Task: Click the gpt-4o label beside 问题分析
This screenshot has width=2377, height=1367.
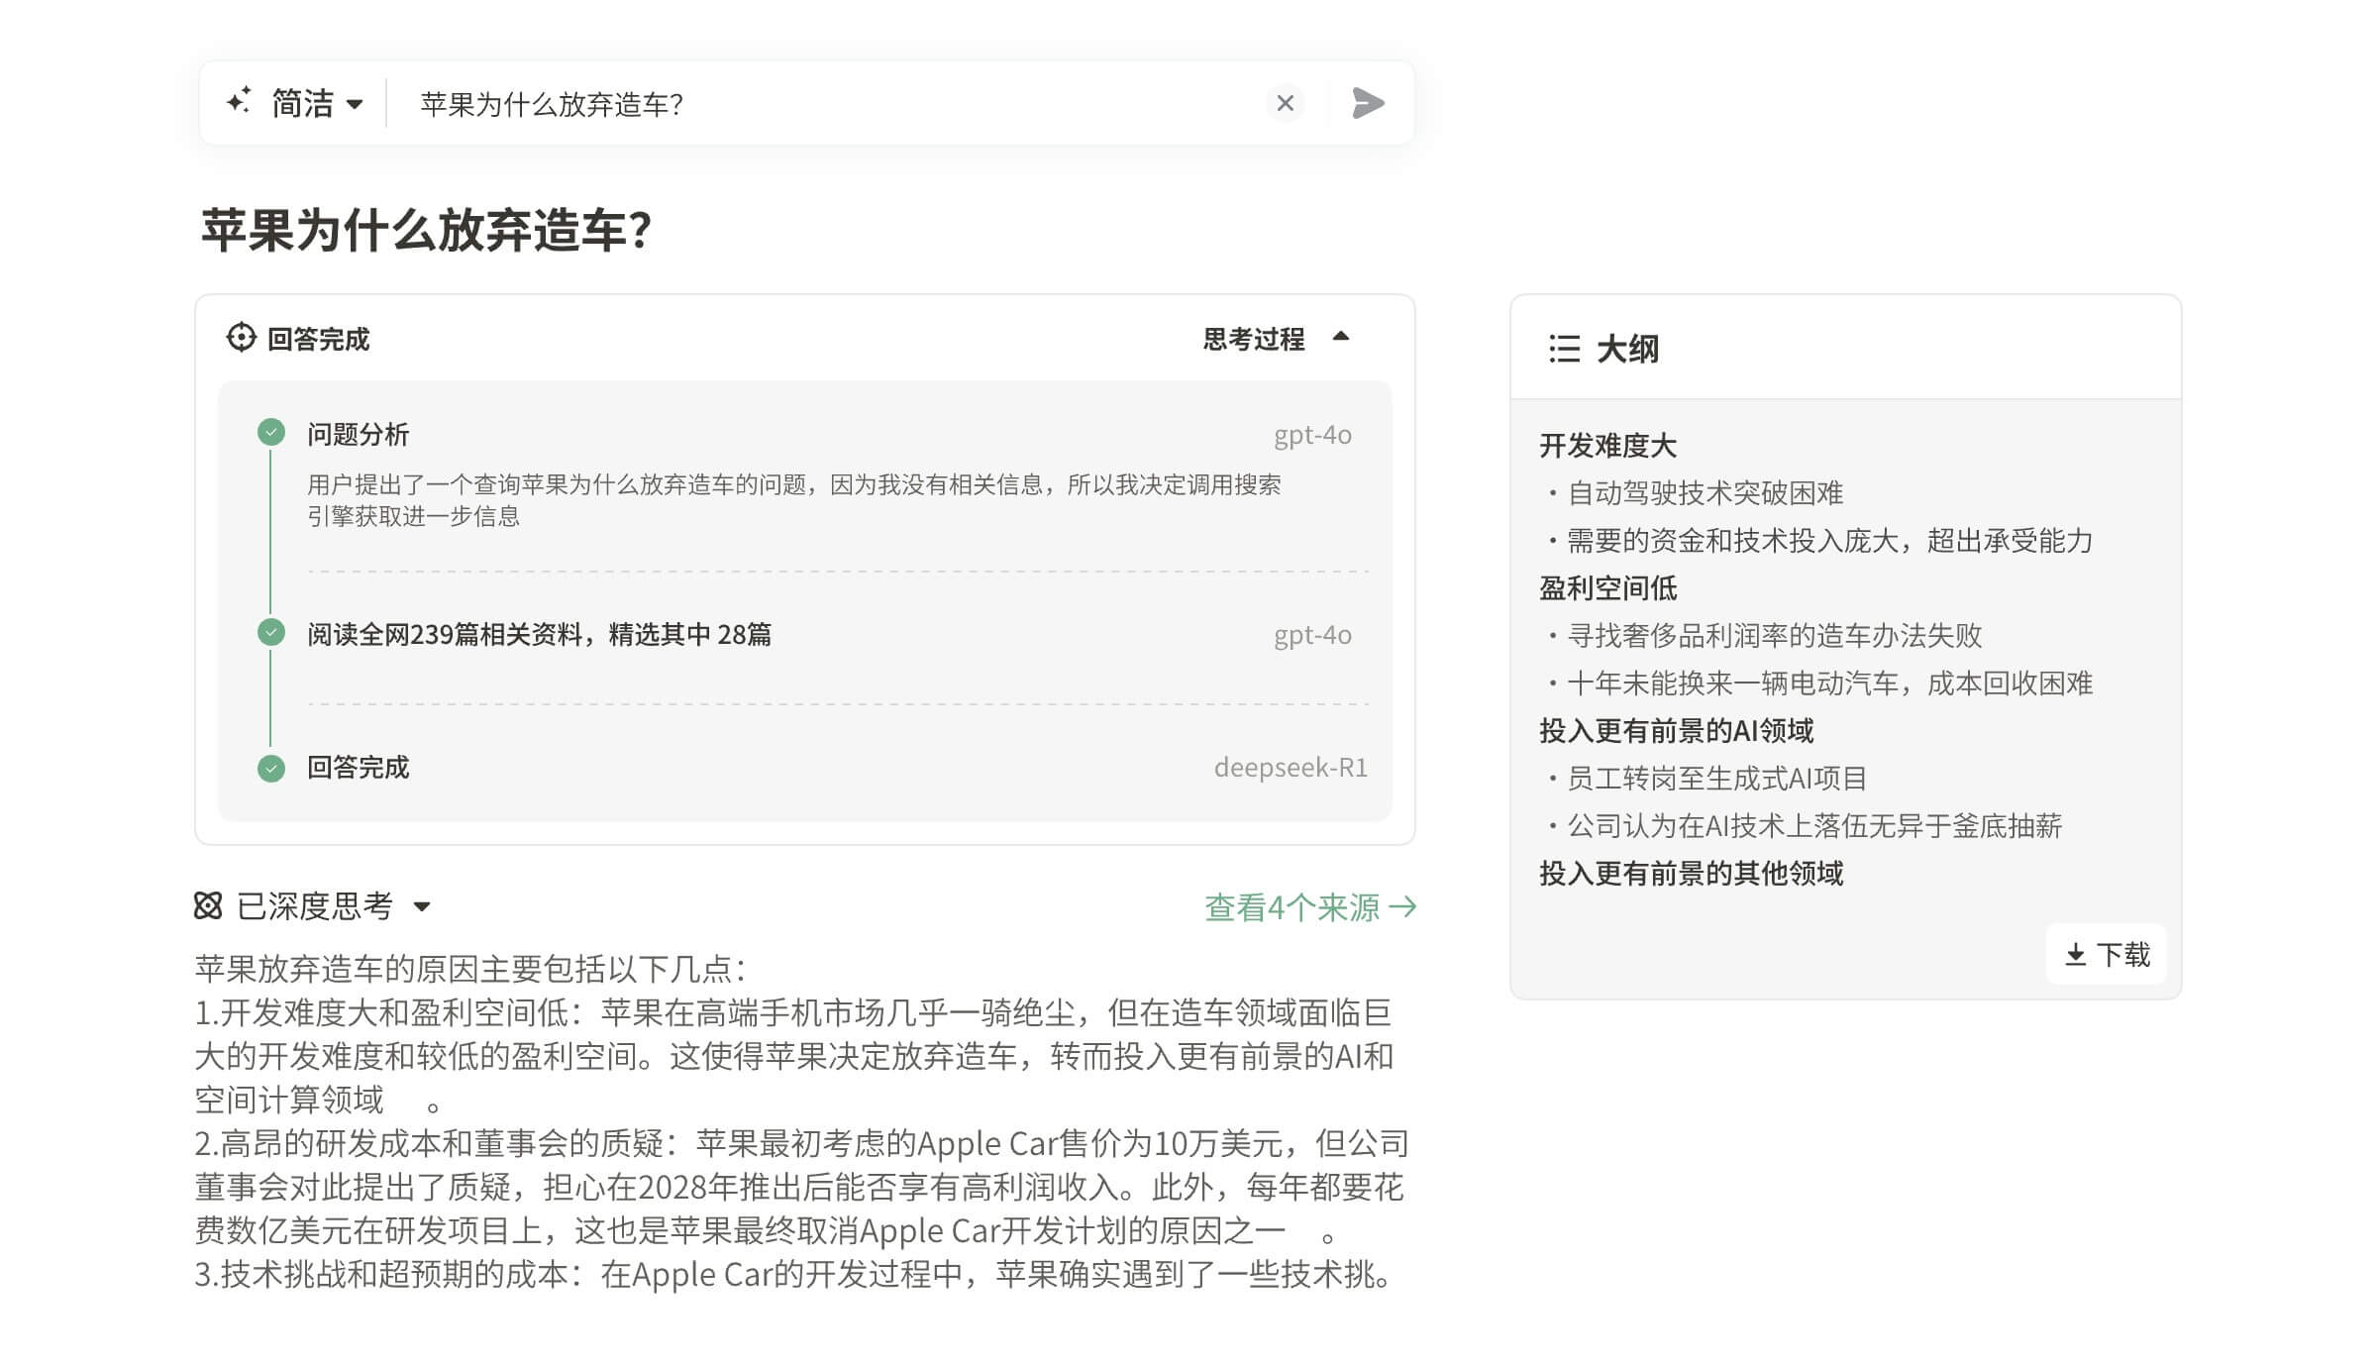Action: tap(1312, 435)
